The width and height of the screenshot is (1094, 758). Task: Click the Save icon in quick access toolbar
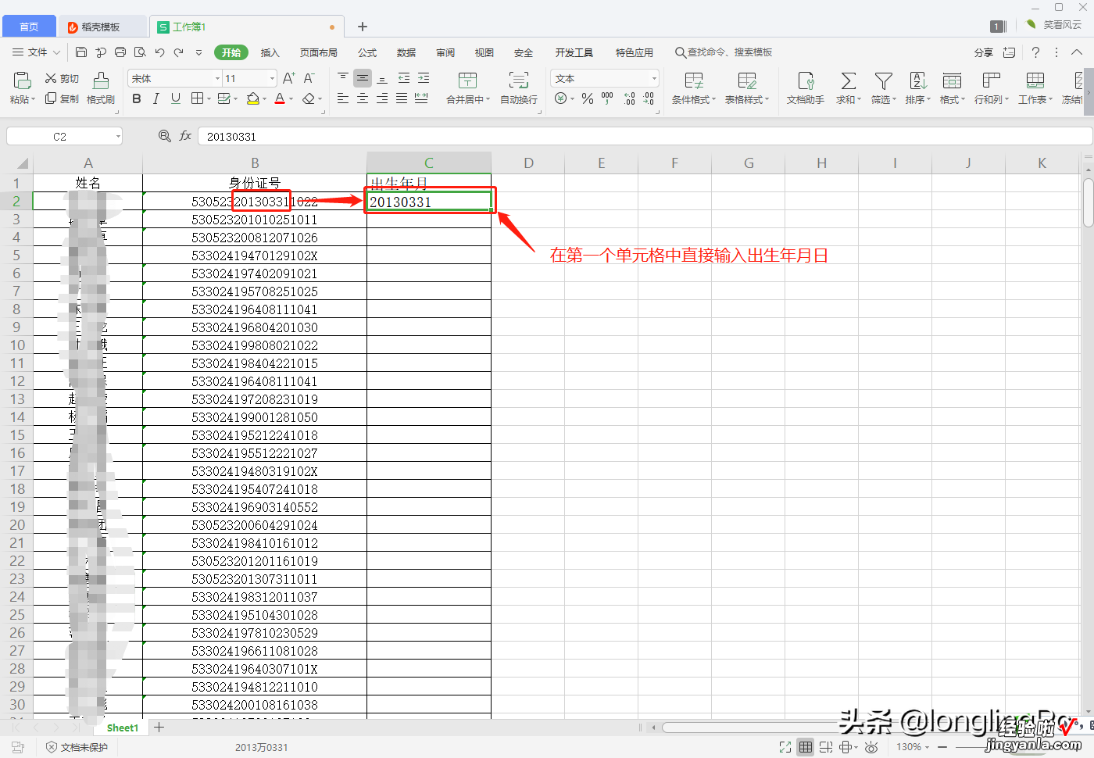point(81,52)
